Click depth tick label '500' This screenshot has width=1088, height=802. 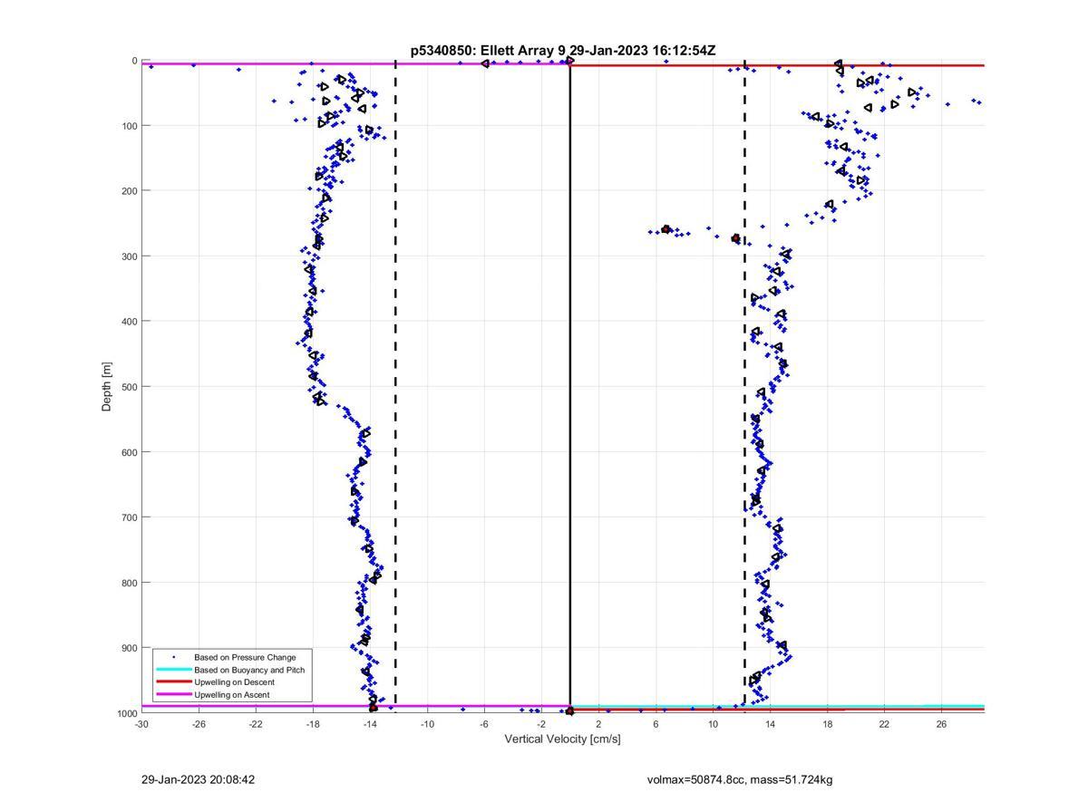(x=129, y=387)
